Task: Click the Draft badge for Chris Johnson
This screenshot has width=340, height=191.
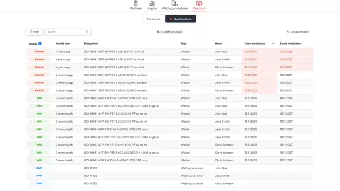Action: tap(39, 183)
